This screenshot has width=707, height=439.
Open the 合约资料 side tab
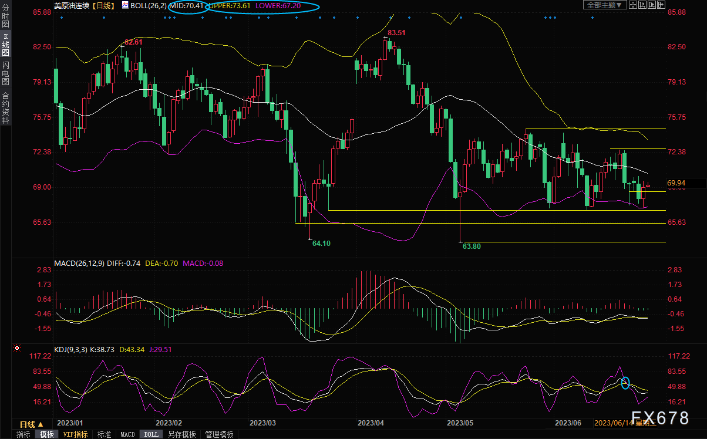(x=6, y=107)
